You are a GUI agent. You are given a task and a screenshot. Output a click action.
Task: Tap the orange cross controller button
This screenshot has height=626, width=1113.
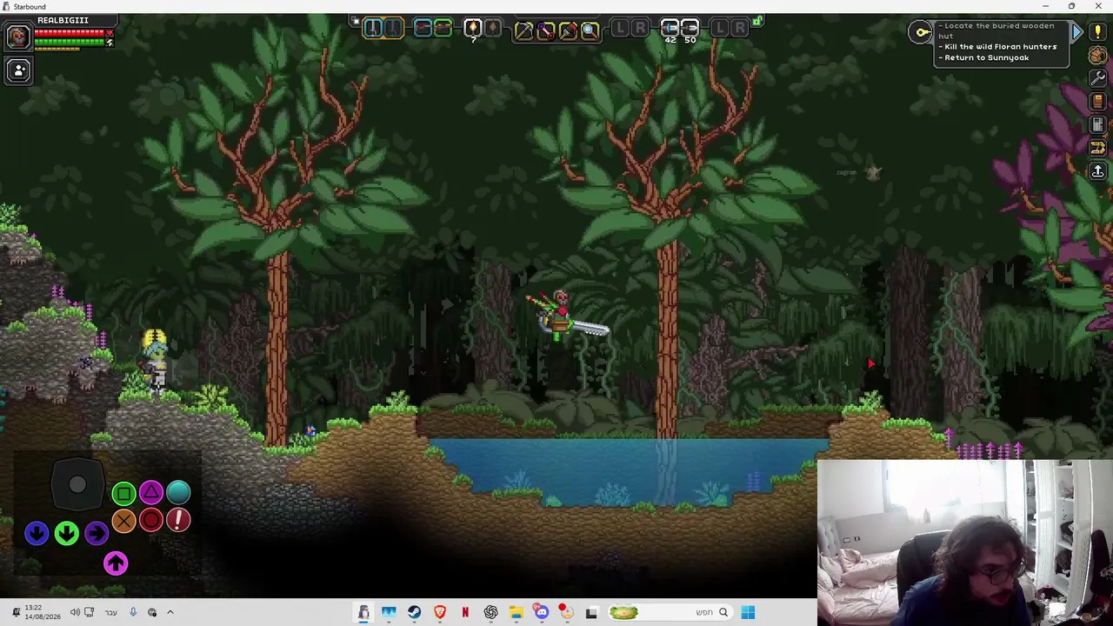click(x=123, y=521)
